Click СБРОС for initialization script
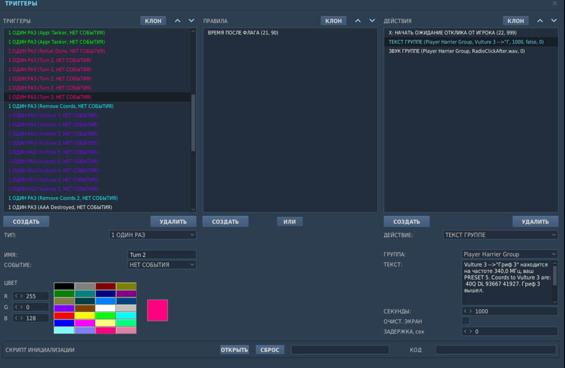Screen dimensions: 565x368 (270, 349)
